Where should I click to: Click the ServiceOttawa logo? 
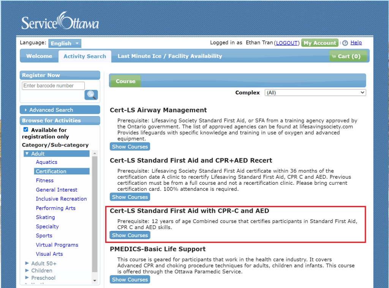60,21
